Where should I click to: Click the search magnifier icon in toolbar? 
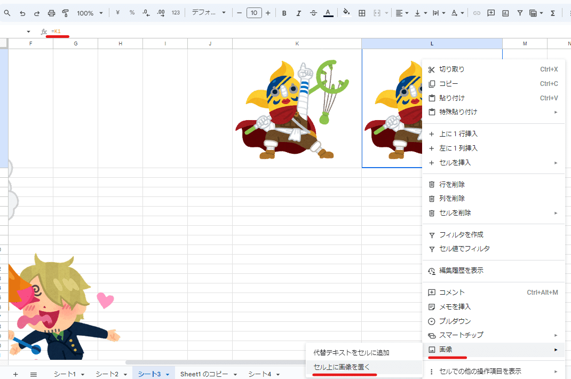(x=7, y=13)
